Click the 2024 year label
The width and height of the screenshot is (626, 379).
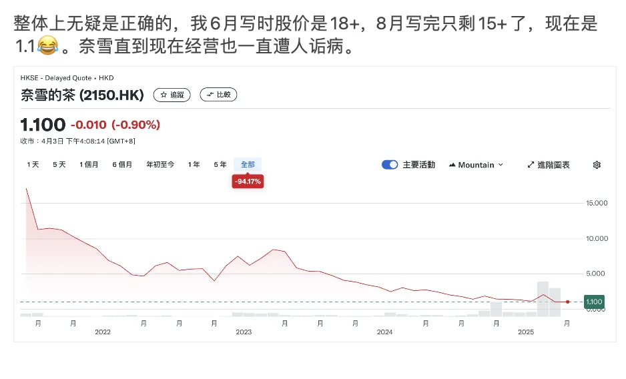(384, 332)
